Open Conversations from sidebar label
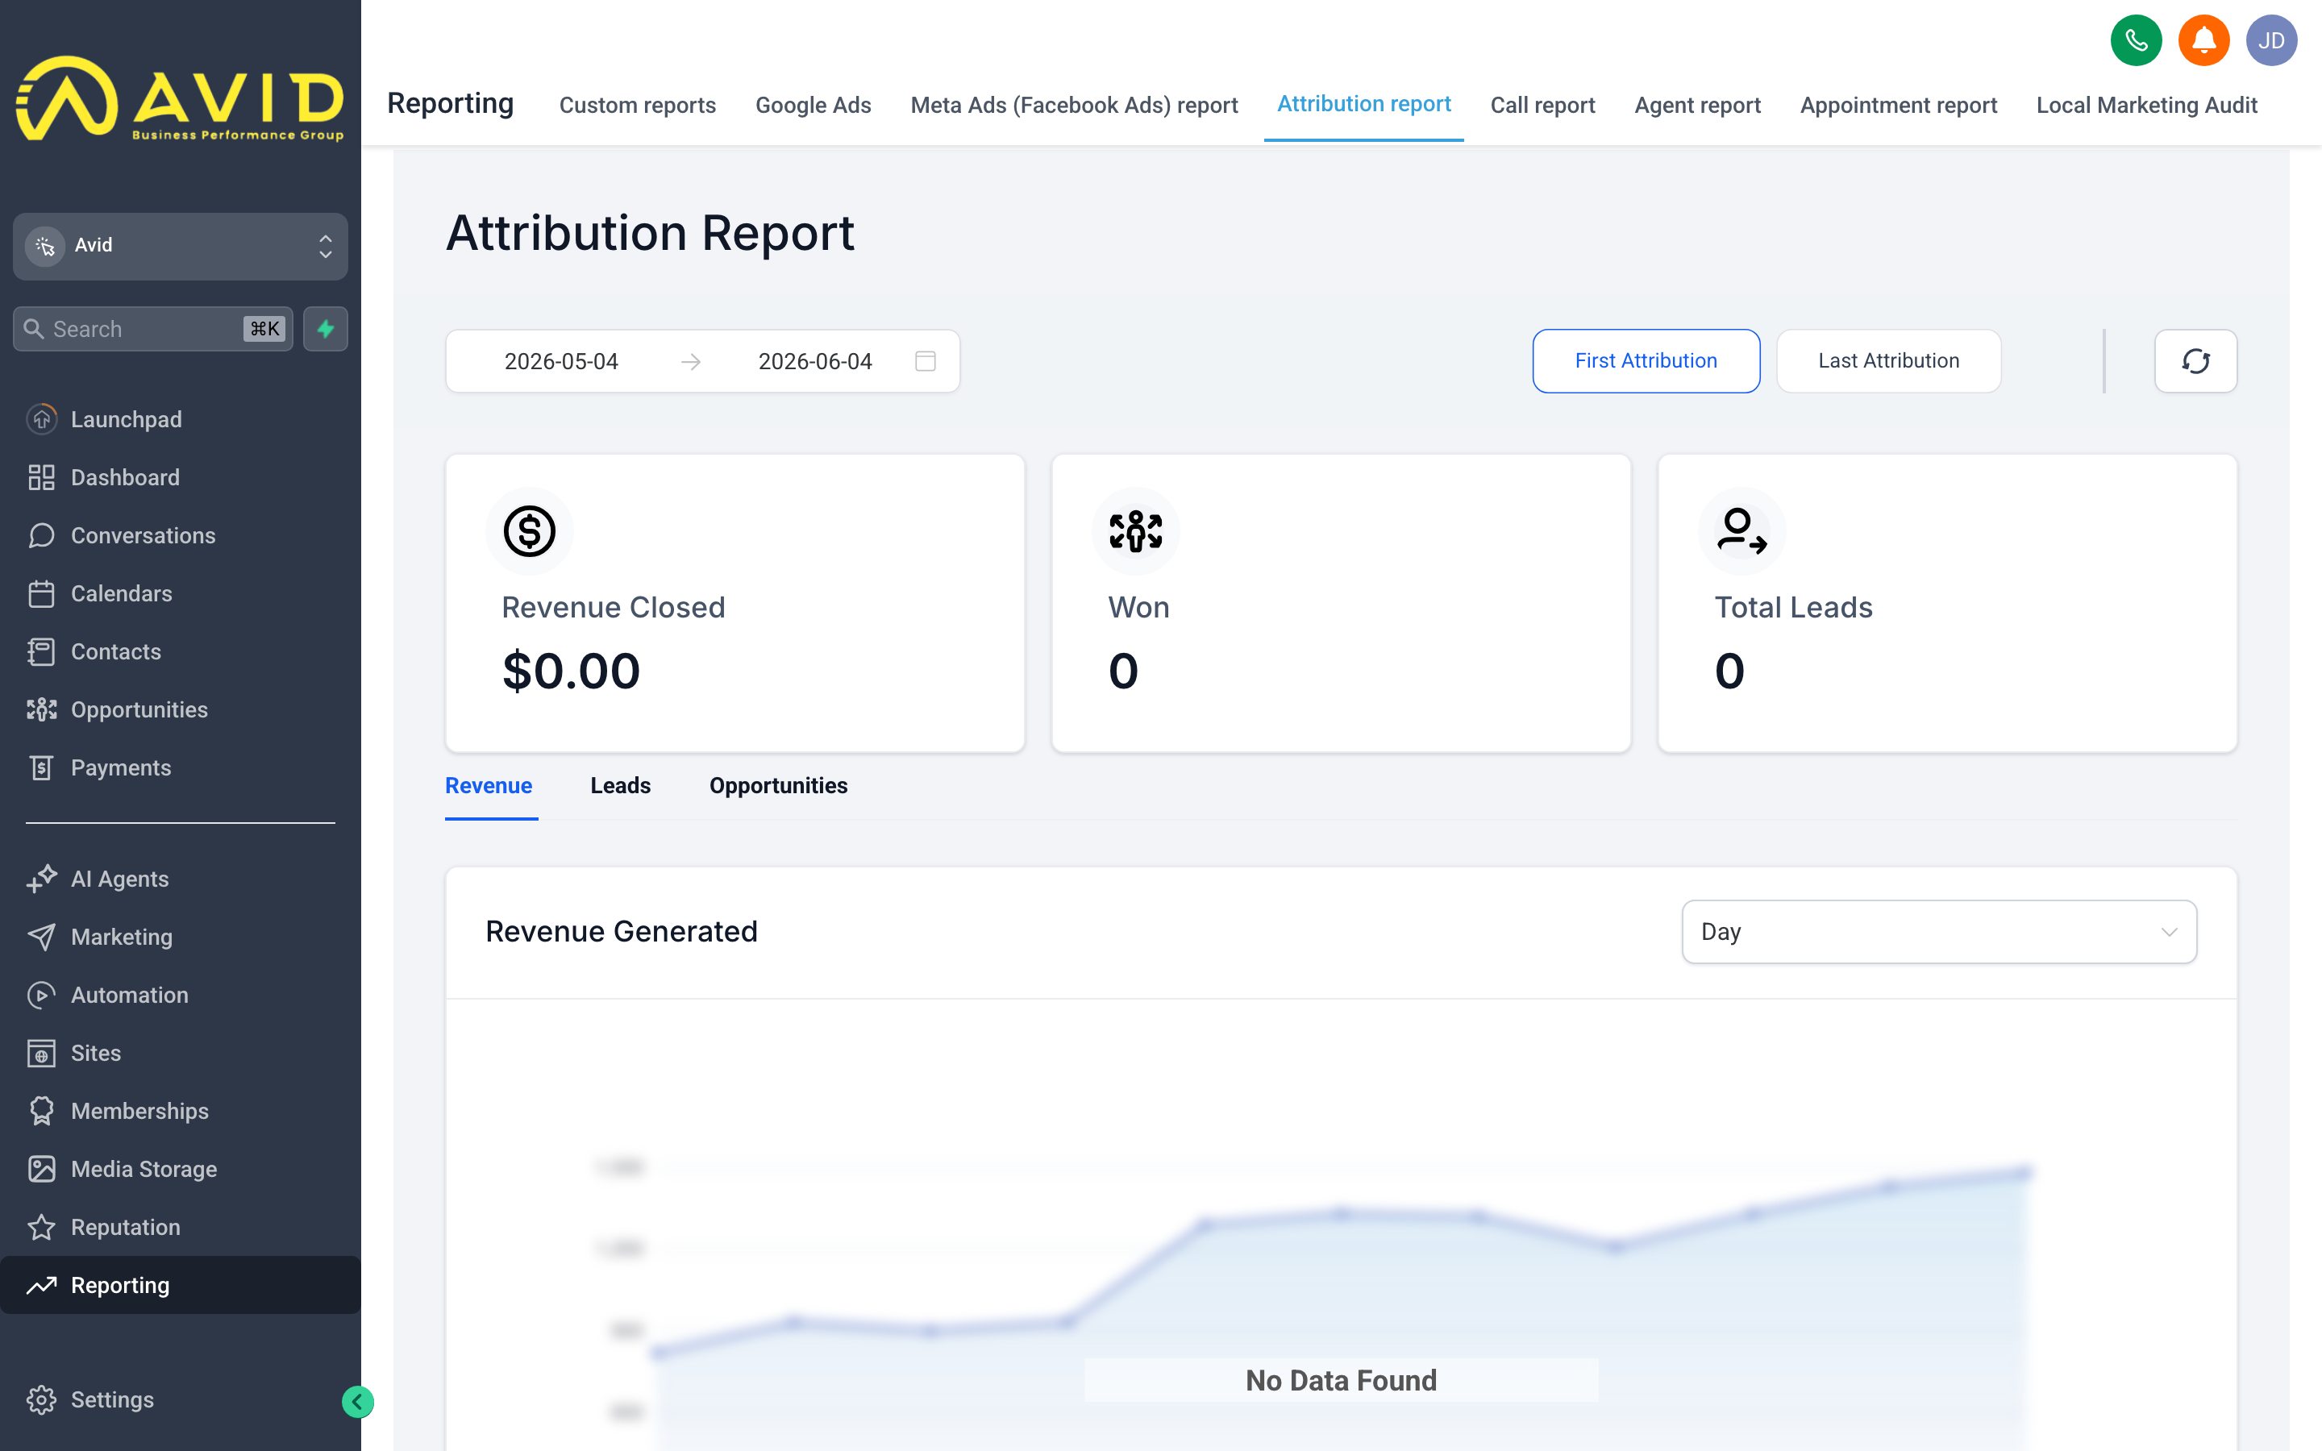Screen dimensions: 2322x1451 pos(143,535)
